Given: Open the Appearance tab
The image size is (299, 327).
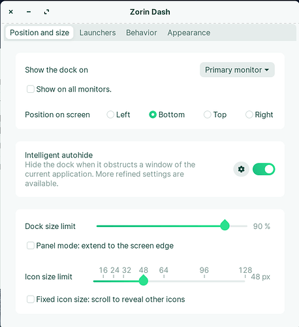Looking at the screenshot, I should pyautogui.click(x=189, y=33).
